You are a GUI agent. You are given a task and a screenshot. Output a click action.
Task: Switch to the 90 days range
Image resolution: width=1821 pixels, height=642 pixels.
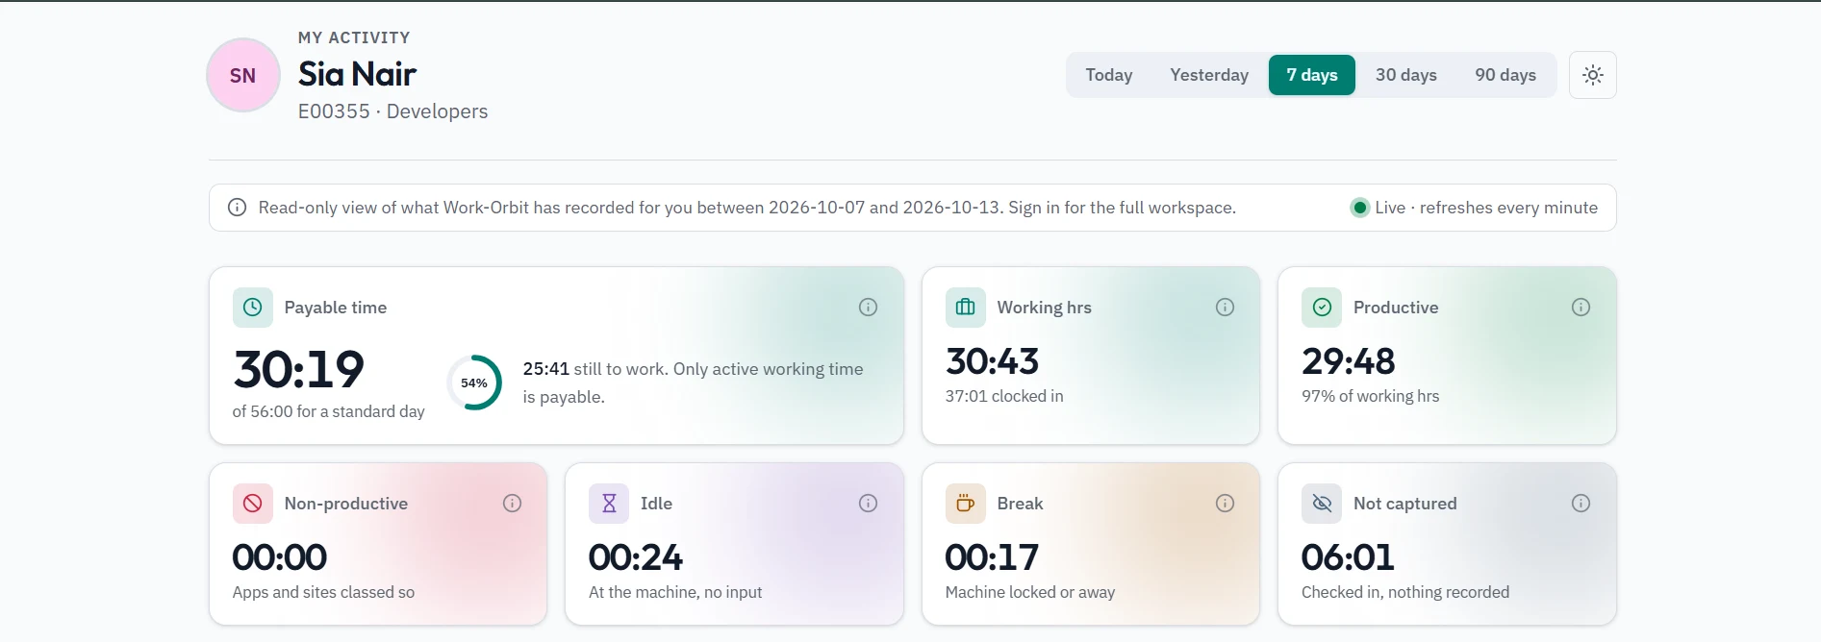point(1505,75)
